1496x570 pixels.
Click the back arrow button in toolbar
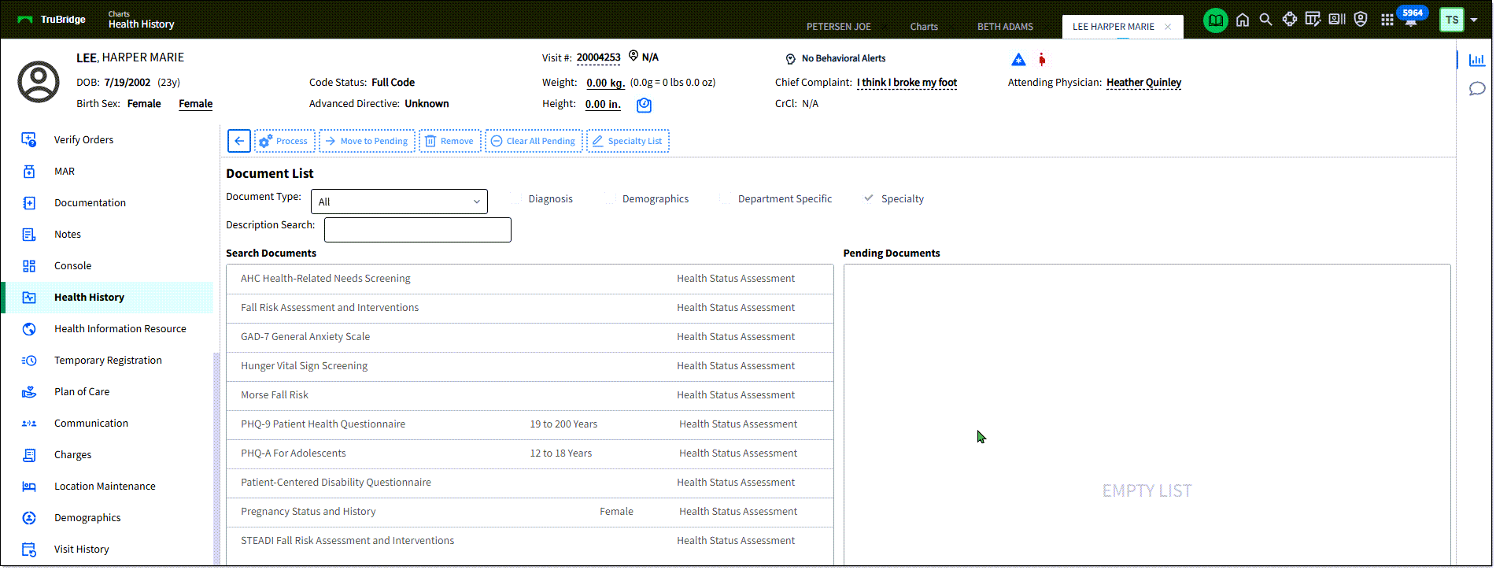(239, 141)
